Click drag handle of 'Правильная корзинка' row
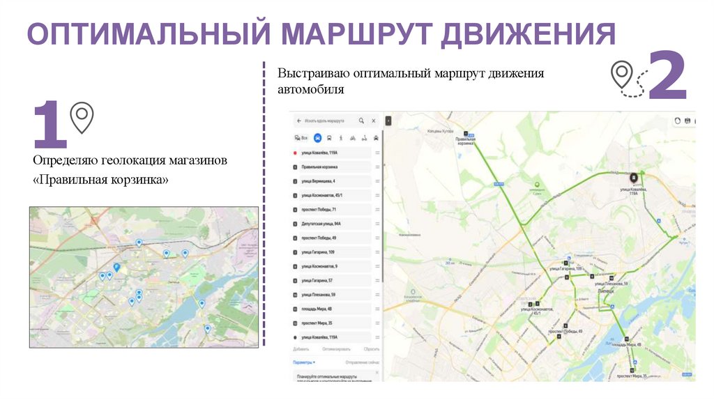The width and height of the screenshot is (714, 400). click(377, 167)
